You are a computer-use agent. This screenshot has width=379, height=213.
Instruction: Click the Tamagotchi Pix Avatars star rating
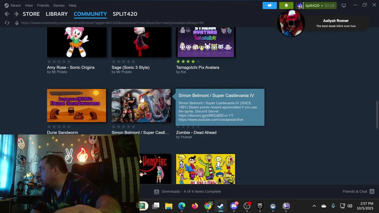pyautogui.click(x=188, y=62)
